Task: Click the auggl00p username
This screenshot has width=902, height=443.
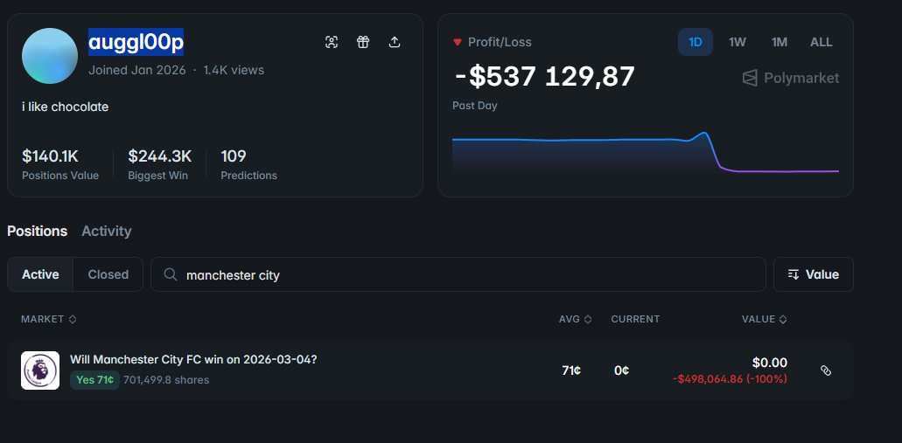Action: [x=136, y=42]
